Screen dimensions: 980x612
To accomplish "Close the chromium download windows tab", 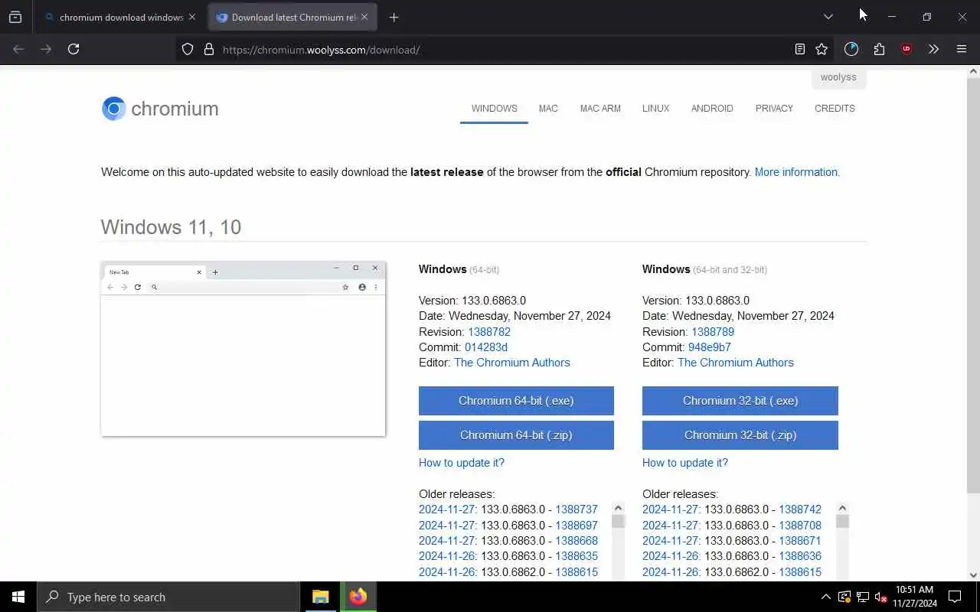I will click(x=192, y=17).
